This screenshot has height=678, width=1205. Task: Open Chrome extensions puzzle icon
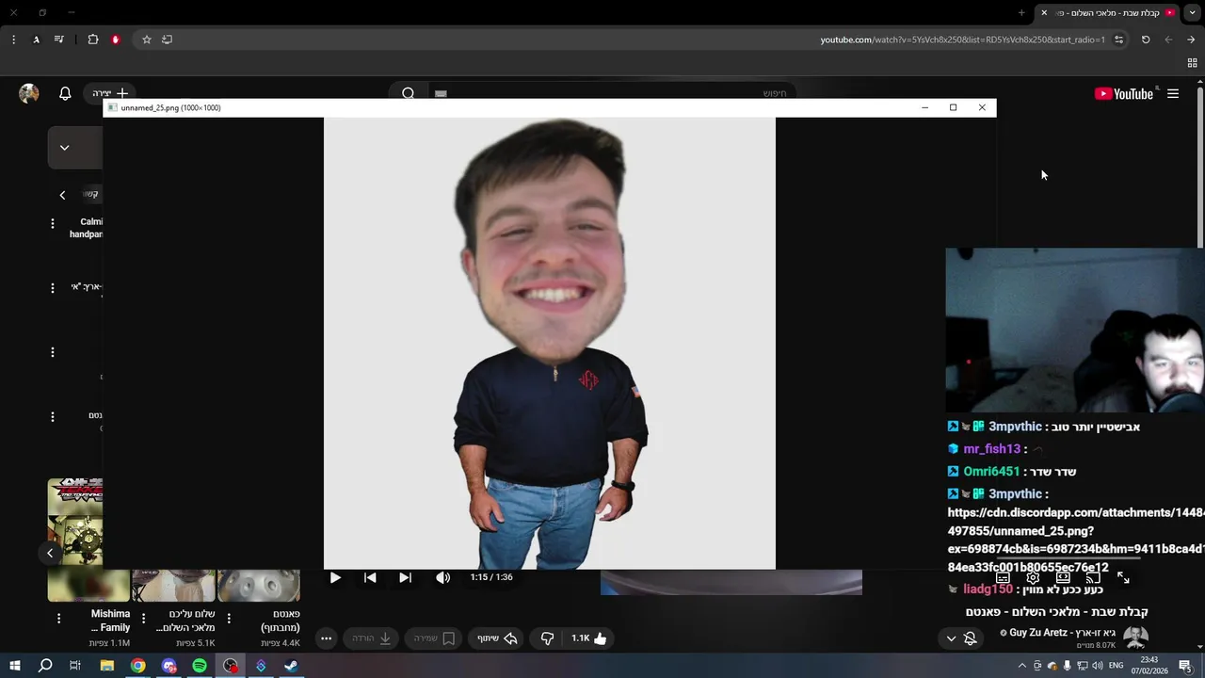[x=93, y=40]
